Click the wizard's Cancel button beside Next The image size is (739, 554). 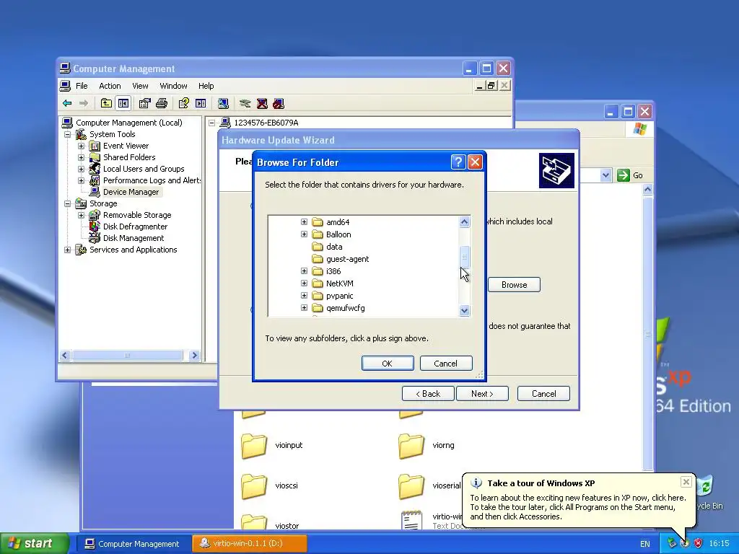tap(543, 393)
